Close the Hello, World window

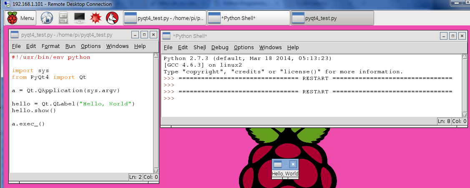pyautogui.click(x=293, y=164)
